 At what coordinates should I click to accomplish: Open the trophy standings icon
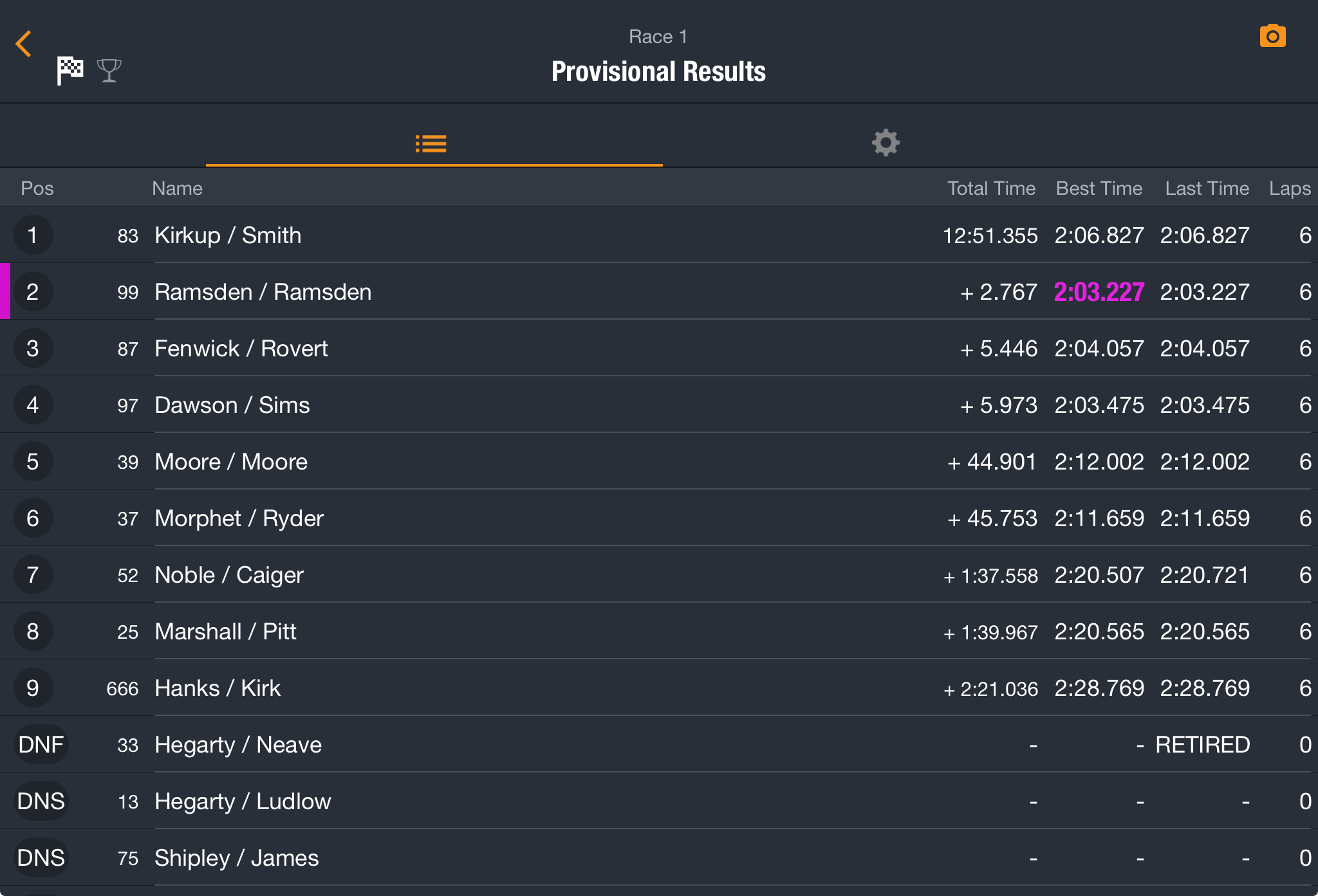(109, 70)
